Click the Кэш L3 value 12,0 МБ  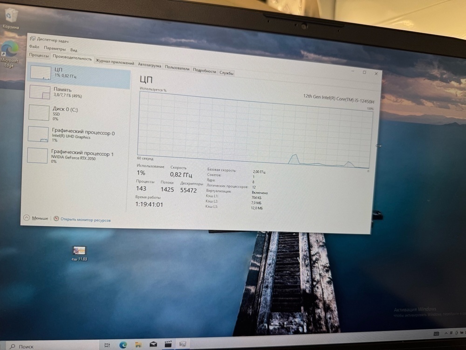[x=257, y=208]
